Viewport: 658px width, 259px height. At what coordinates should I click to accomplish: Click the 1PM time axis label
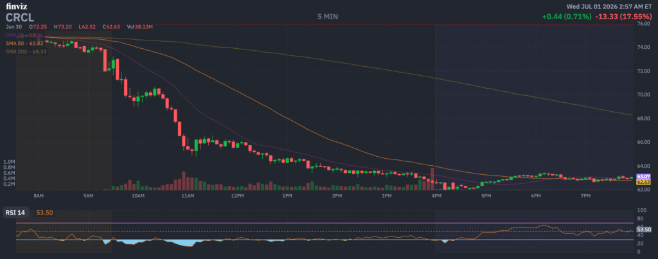287,196
